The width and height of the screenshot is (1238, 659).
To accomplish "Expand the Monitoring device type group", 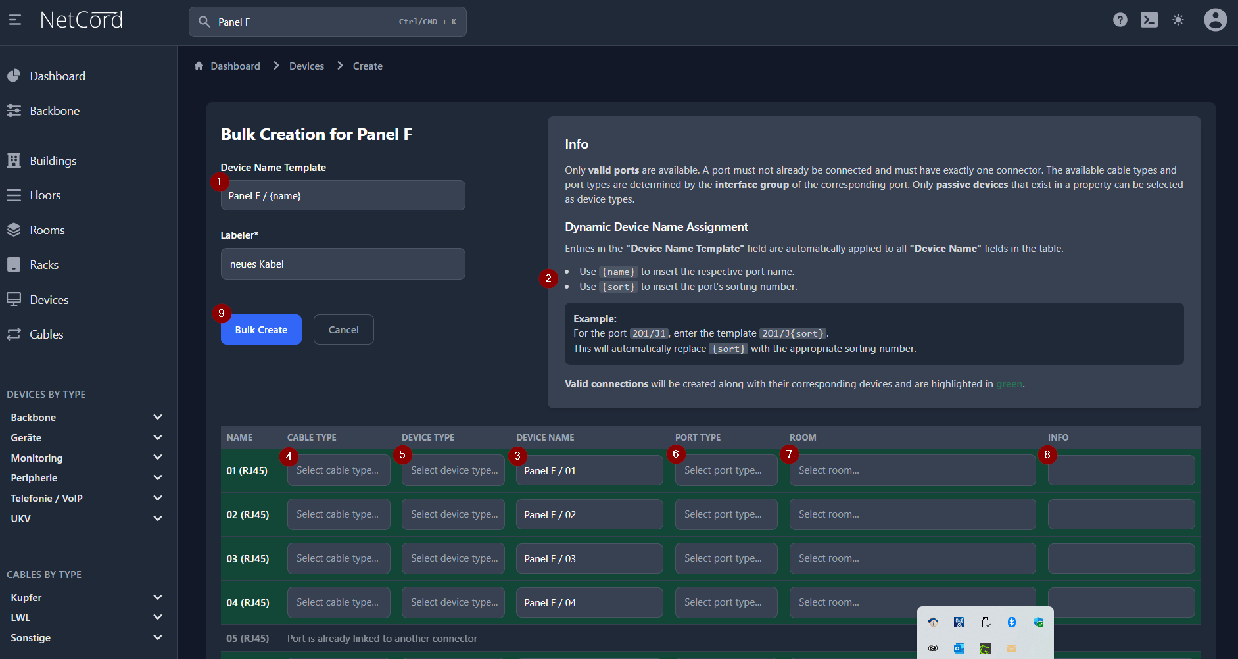I will tap(157, 458).
